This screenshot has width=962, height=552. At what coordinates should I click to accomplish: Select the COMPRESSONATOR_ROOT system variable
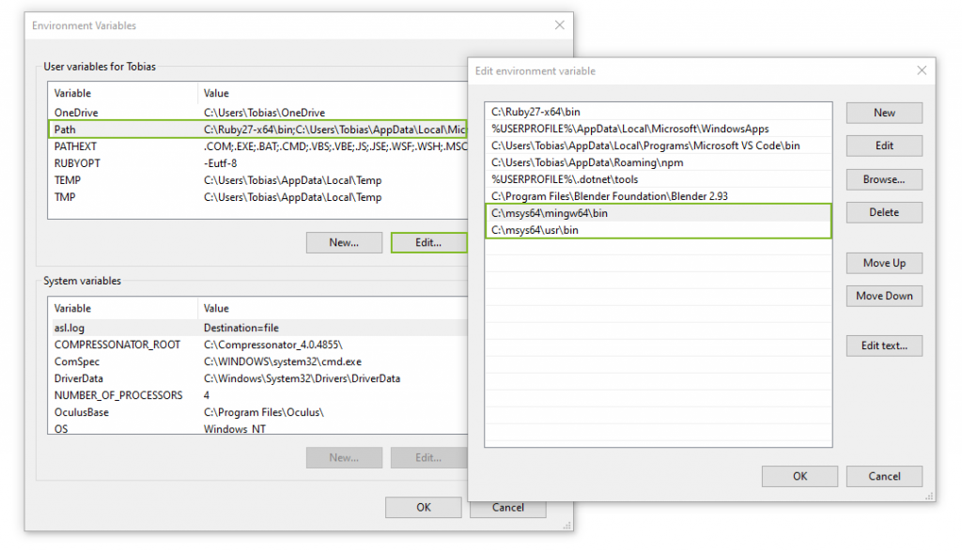tap(257, 345)
